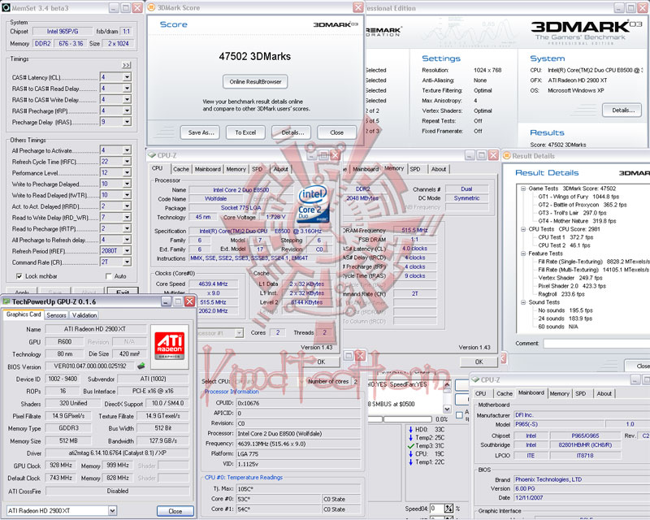The height and width of the screenshot is (520, 650).
Task: Open the About tab in the Mainboard CPU-Z window
Action: (x=604, y=393)
